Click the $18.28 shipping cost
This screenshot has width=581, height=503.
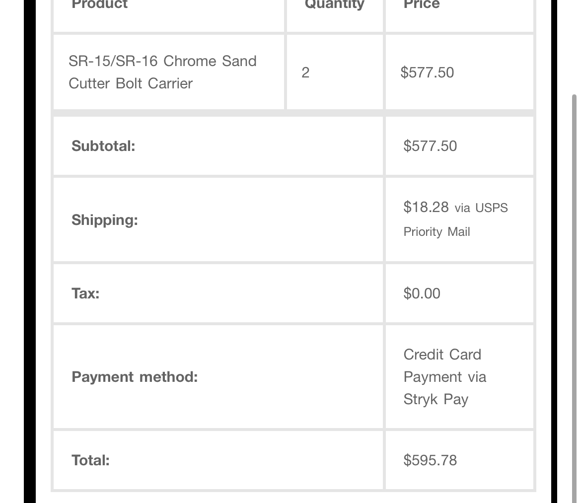(x=426, y=207)
